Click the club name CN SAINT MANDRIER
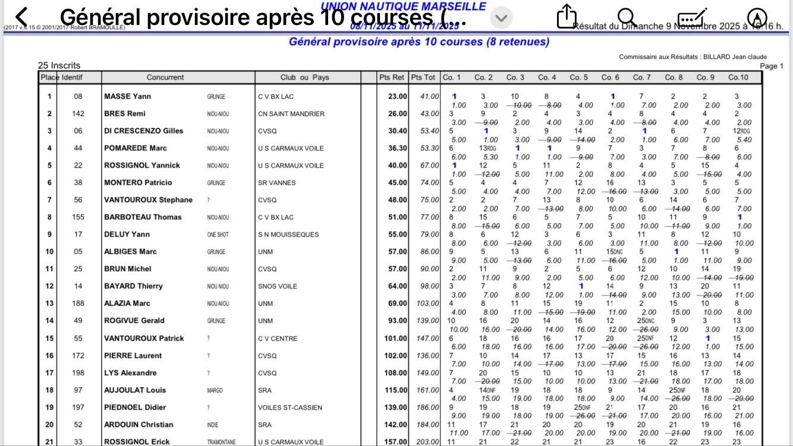The height and width of the screenshot is (446, 793). pyautogui.click(x=291, y=114)
